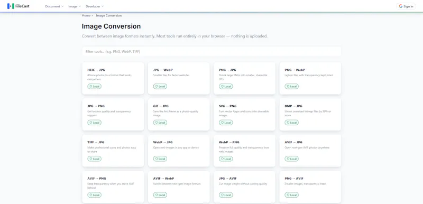The height and width of the screenshot is (204, 423).
Task: Open the JPG → AVIF tool card
Action: click(x=245, y=187)
